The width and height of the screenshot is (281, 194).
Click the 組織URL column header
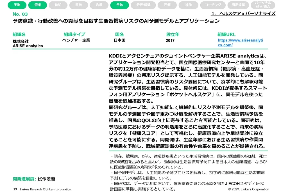pos(226,34)
